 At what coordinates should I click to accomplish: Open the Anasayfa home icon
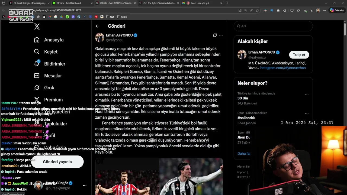point(37,40)
